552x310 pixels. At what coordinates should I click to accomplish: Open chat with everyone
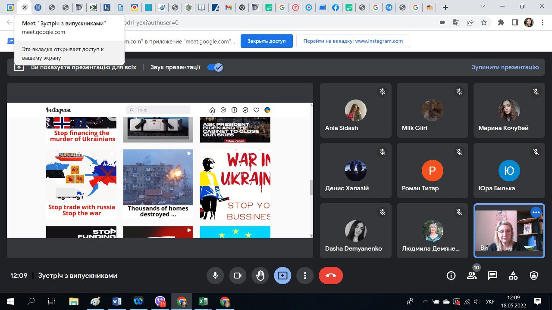point(492,276)
